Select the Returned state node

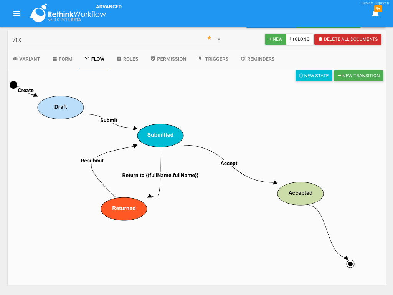point(124,209)
